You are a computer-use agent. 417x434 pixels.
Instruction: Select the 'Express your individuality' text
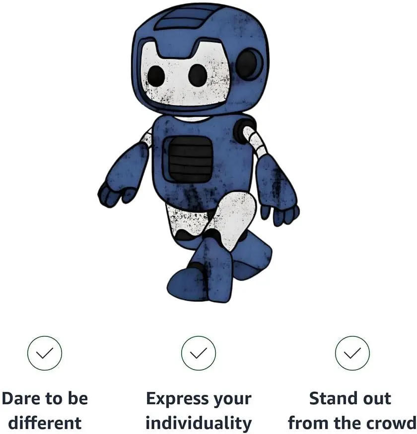[x=199, y=411]
